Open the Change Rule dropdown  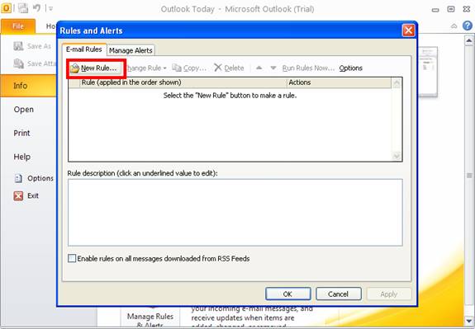pos(146,68)
